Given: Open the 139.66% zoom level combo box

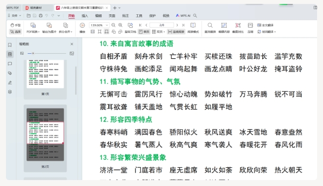Looking at the screenshot, I should tap(99, 25).
